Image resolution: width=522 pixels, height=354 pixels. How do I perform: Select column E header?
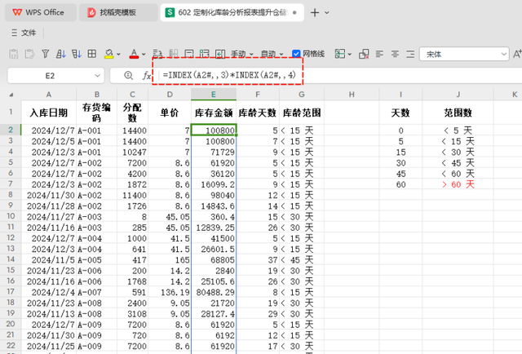click(214, 95)
